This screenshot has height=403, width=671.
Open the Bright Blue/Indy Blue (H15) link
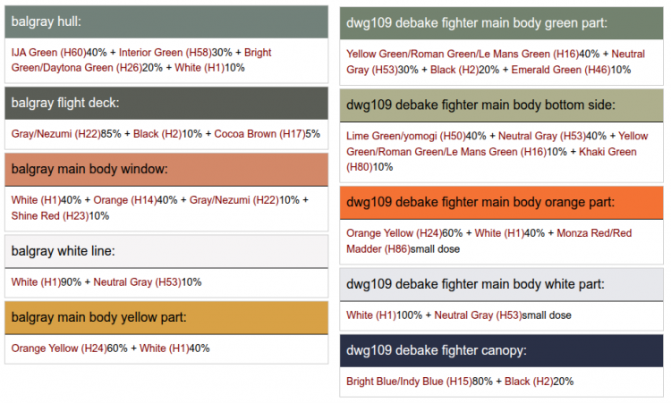(407, 382)
